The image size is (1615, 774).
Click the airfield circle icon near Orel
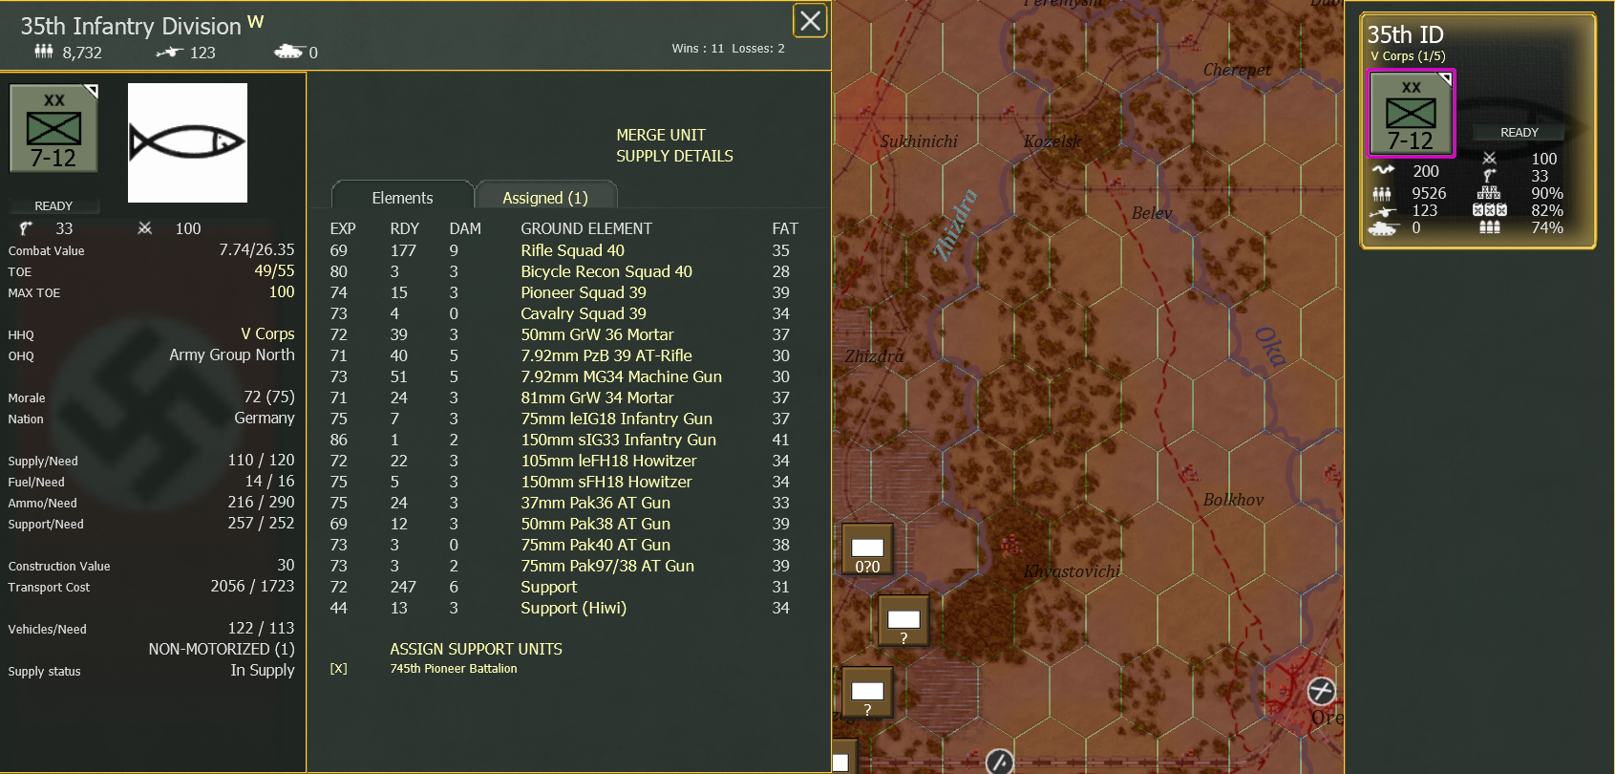1321,690
